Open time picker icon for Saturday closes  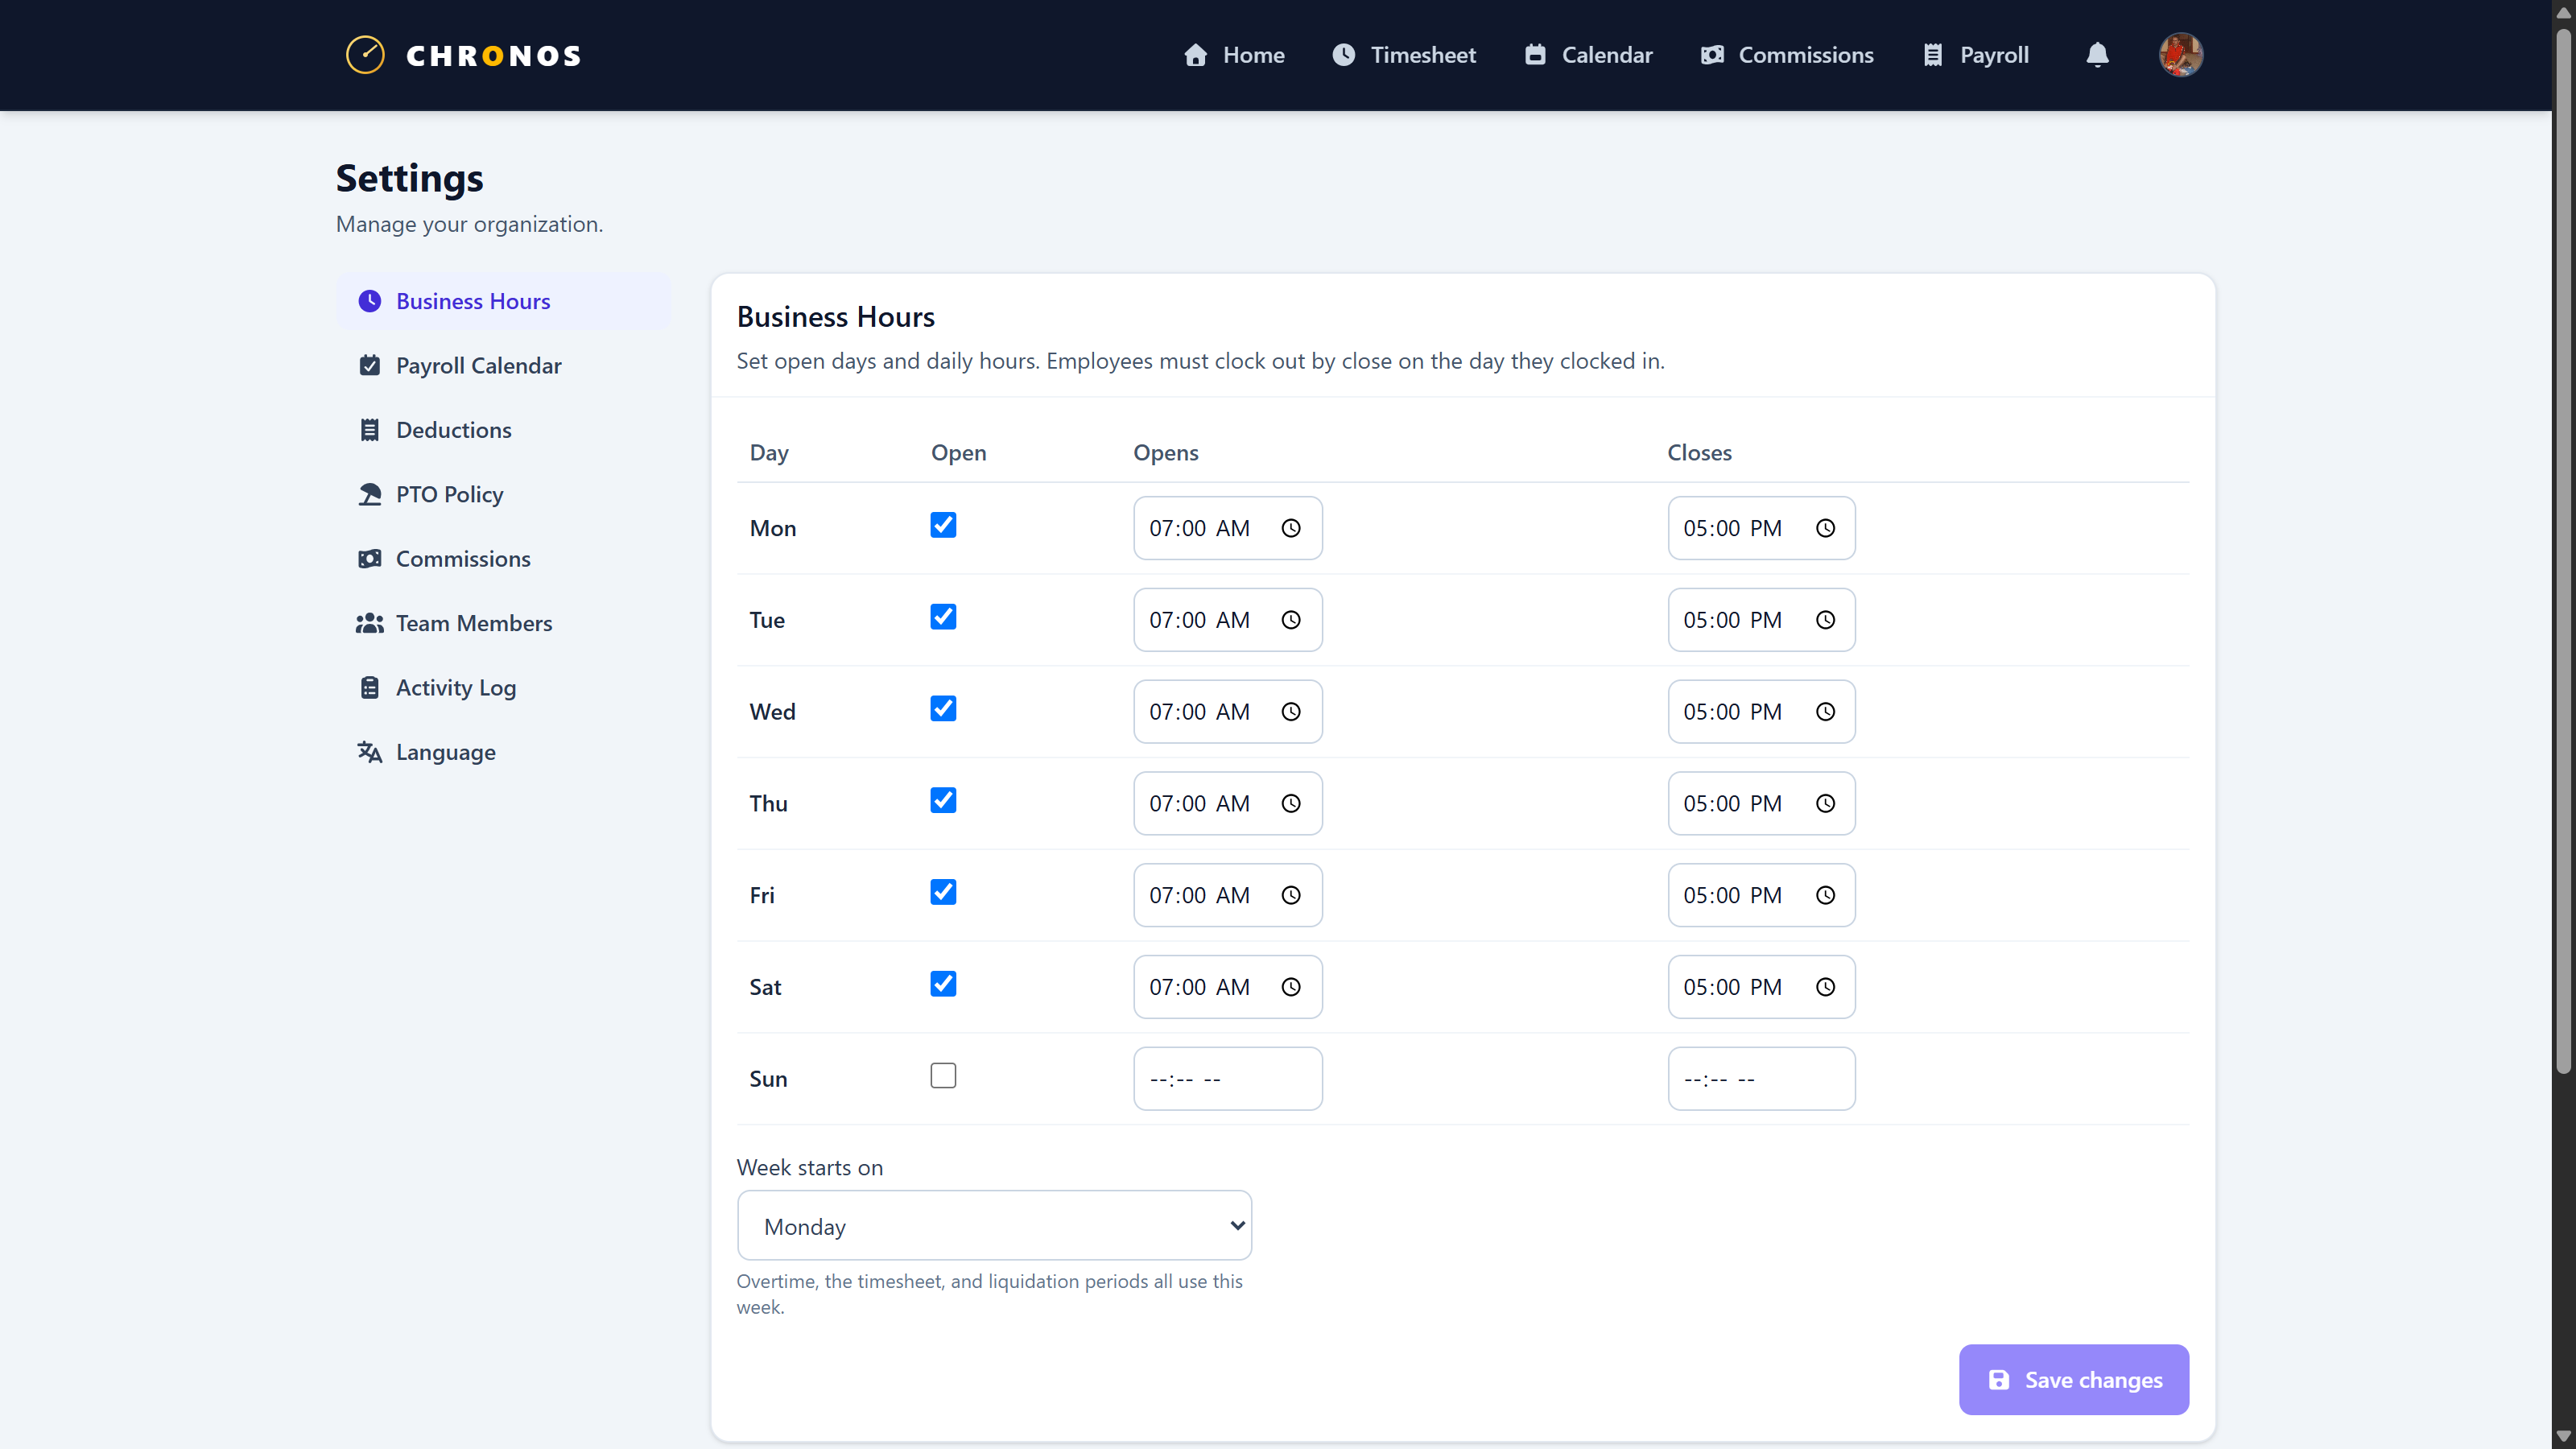click(x=1825, y=987)
